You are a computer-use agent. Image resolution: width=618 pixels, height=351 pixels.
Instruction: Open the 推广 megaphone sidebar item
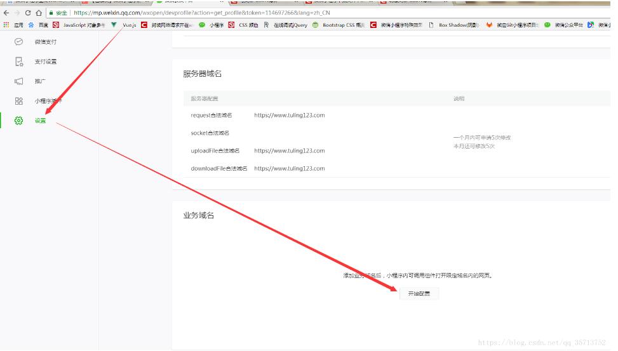click(x=30, y=81)
